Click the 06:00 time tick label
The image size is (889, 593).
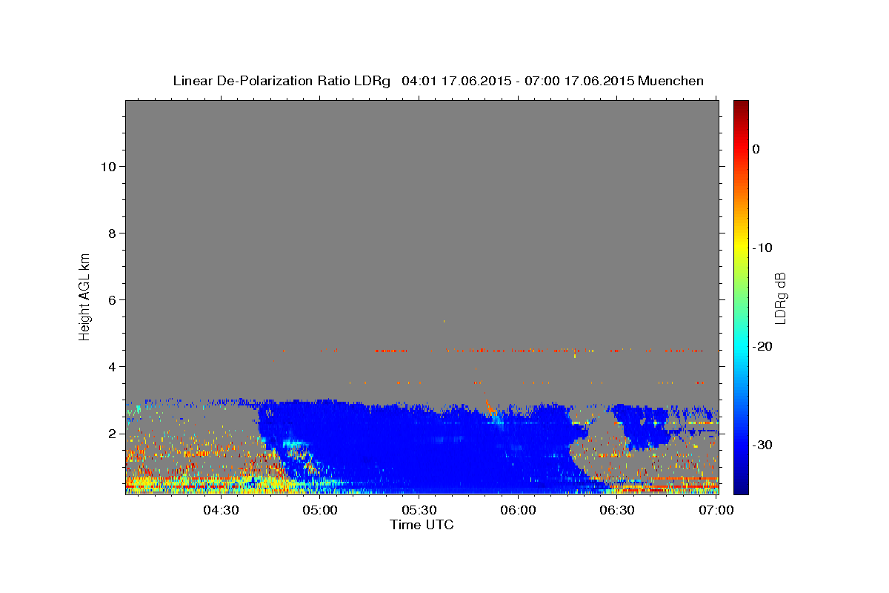518,511
